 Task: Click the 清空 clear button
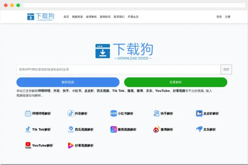pos(226,69)
